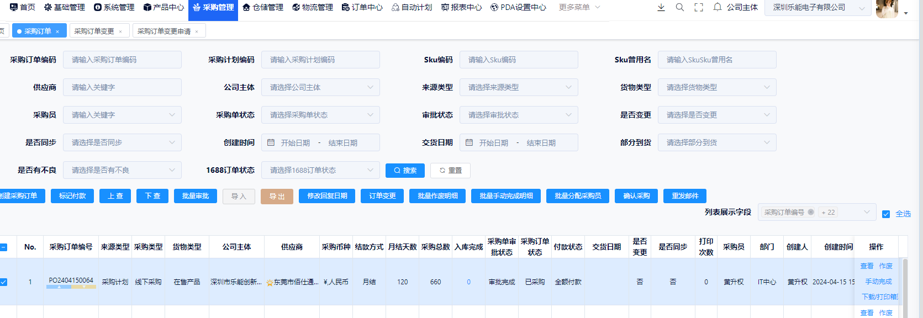Focus the 采购计划编码 input field
The height and width of the screenshot is (318, 923).
click(320, 60)
